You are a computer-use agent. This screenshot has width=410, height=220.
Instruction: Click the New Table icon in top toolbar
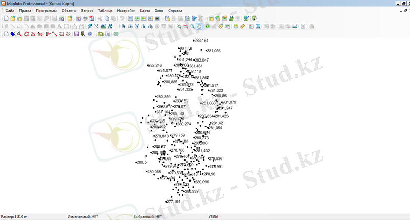[x=6, y=18]
